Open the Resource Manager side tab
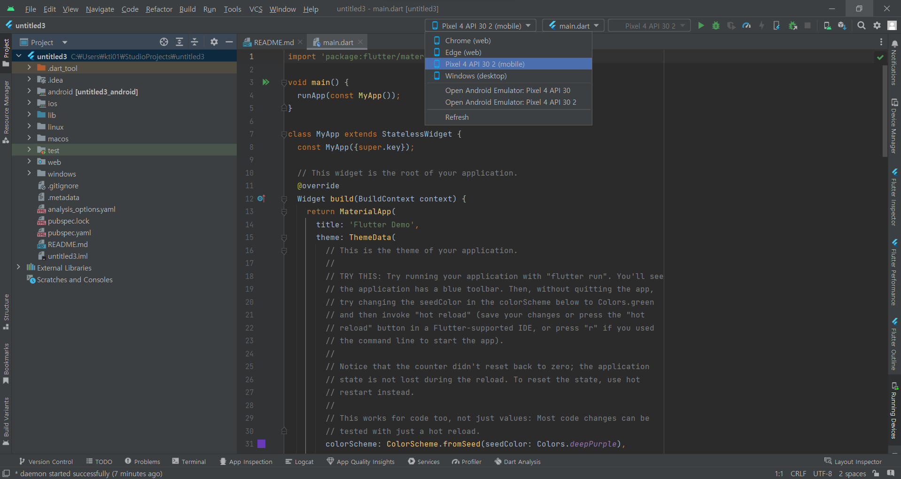 (6, 112)
